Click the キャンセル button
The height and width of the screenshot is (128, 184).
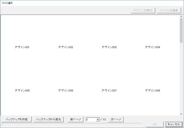tap(174, 124)
